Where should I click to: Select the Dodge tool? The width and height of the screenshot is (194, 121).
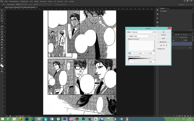[x=2, y=45]
